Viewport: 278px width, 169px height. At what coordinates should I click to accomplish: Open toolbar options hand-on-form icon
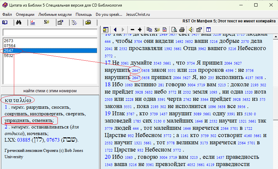click(x=199, y=30)
